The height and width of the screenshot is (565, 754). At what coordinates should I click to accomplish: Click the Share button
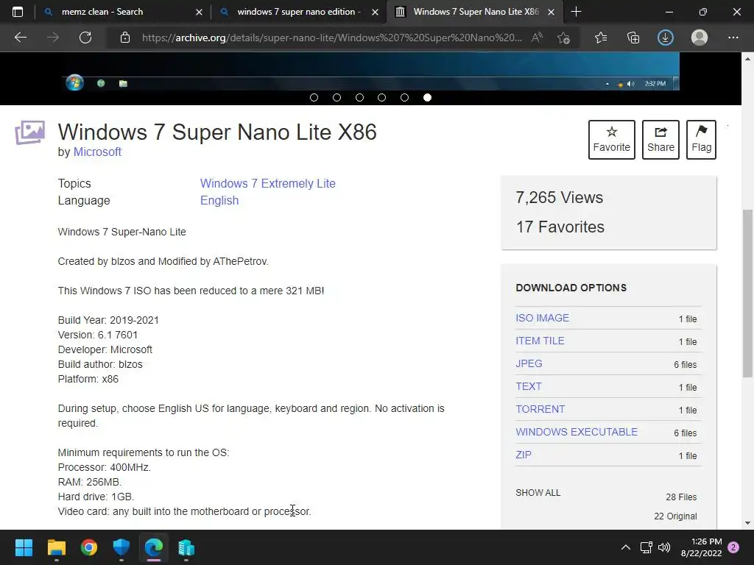660,139
